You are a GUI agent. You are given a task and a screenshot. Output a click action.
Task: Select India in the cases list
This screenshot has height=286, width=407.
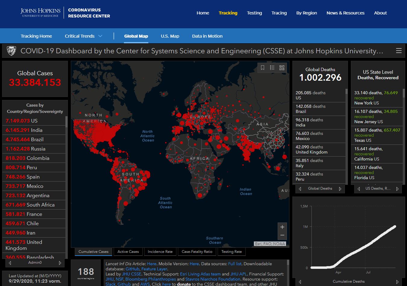pos(34,130)
